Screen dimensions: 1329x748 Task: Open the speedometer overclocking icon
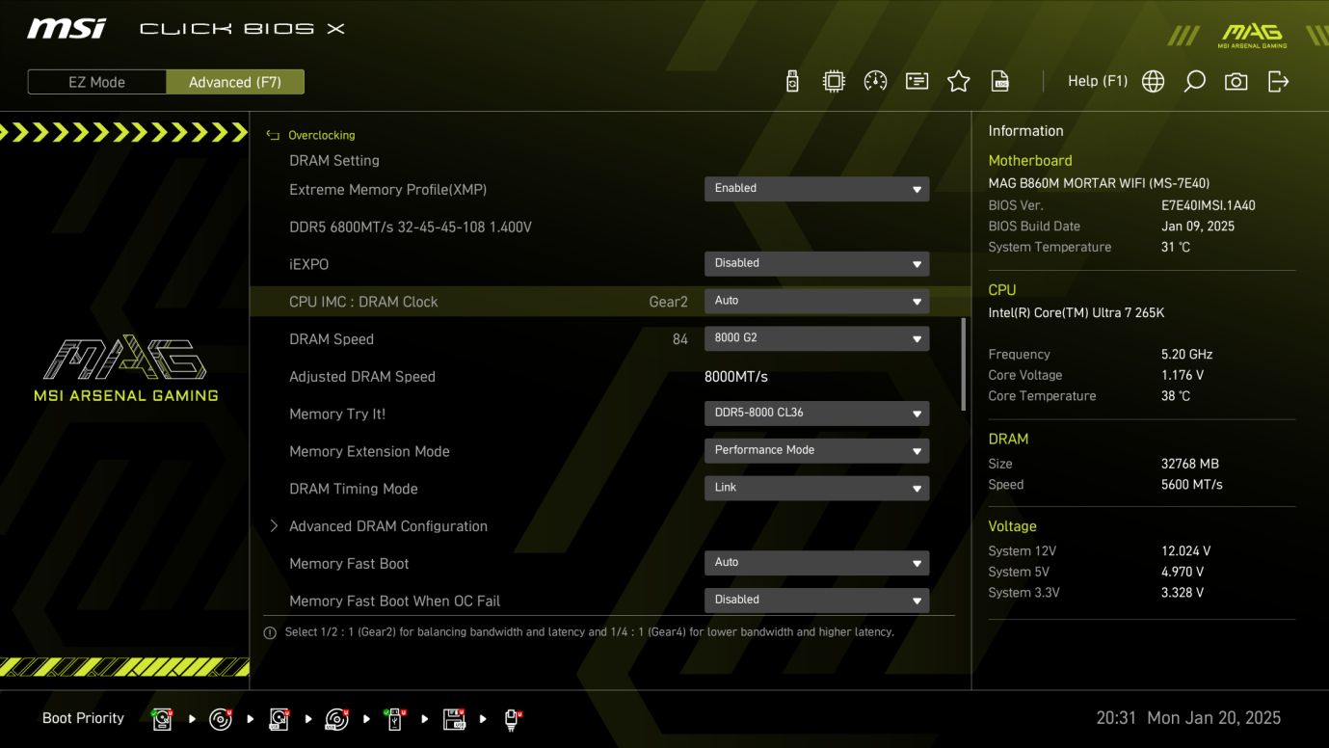(x=875, y=82)
